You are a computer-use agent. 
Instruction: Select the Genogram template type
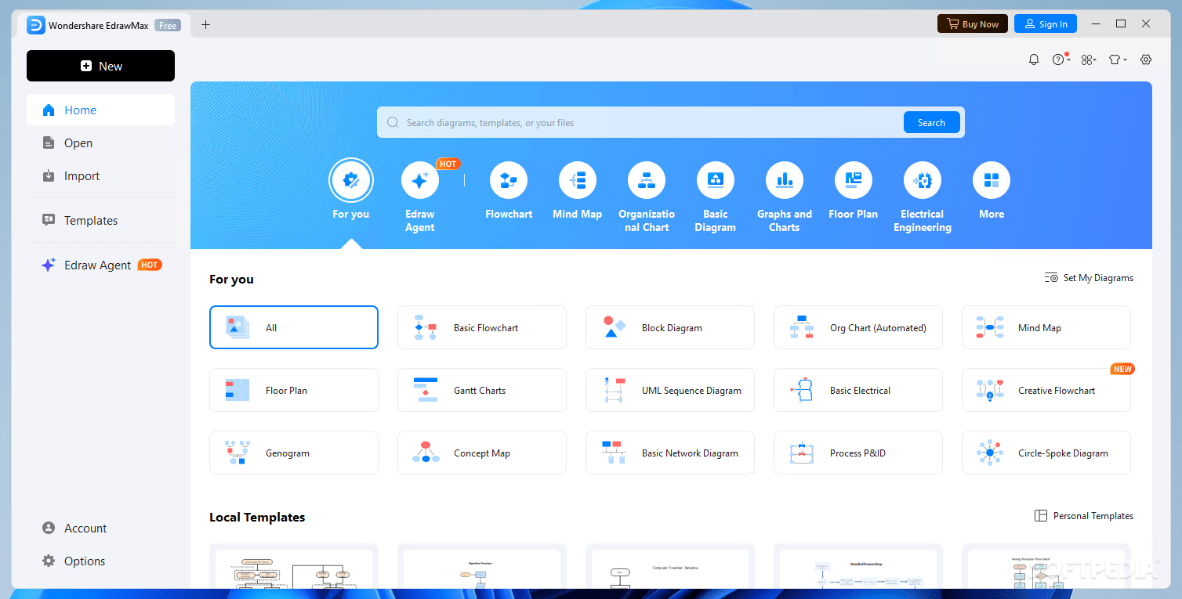coord(293,453)
